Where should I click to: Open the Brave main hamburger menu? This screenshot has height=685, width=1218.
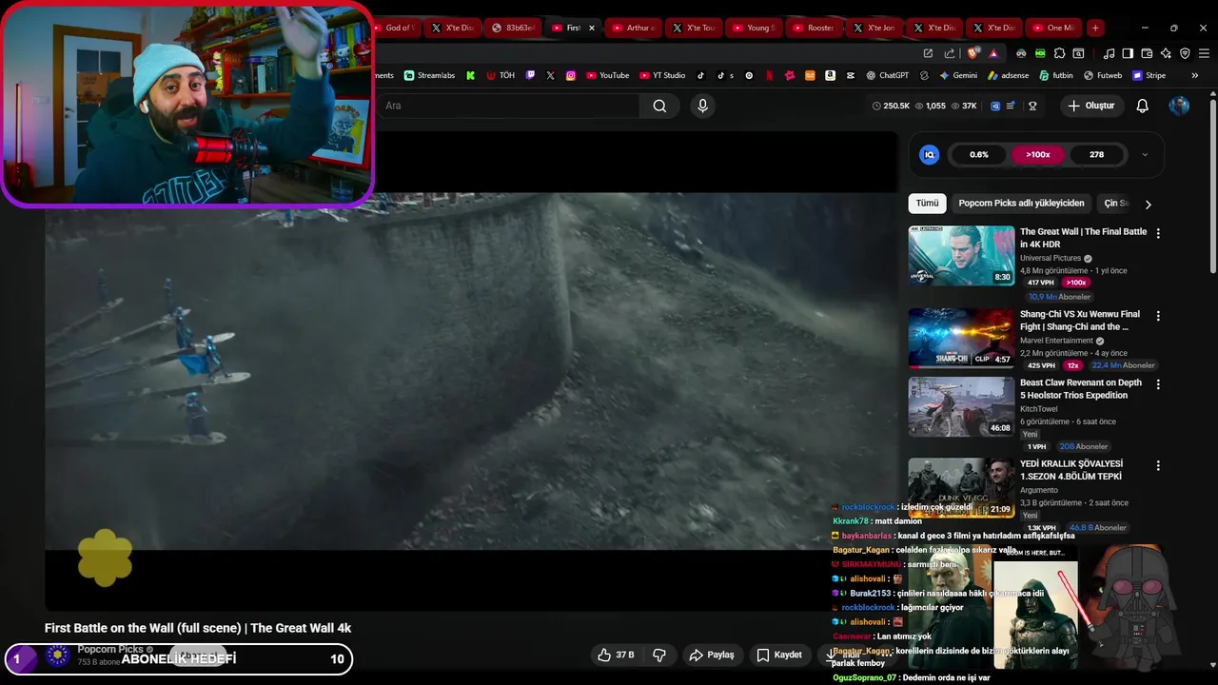1204,53
